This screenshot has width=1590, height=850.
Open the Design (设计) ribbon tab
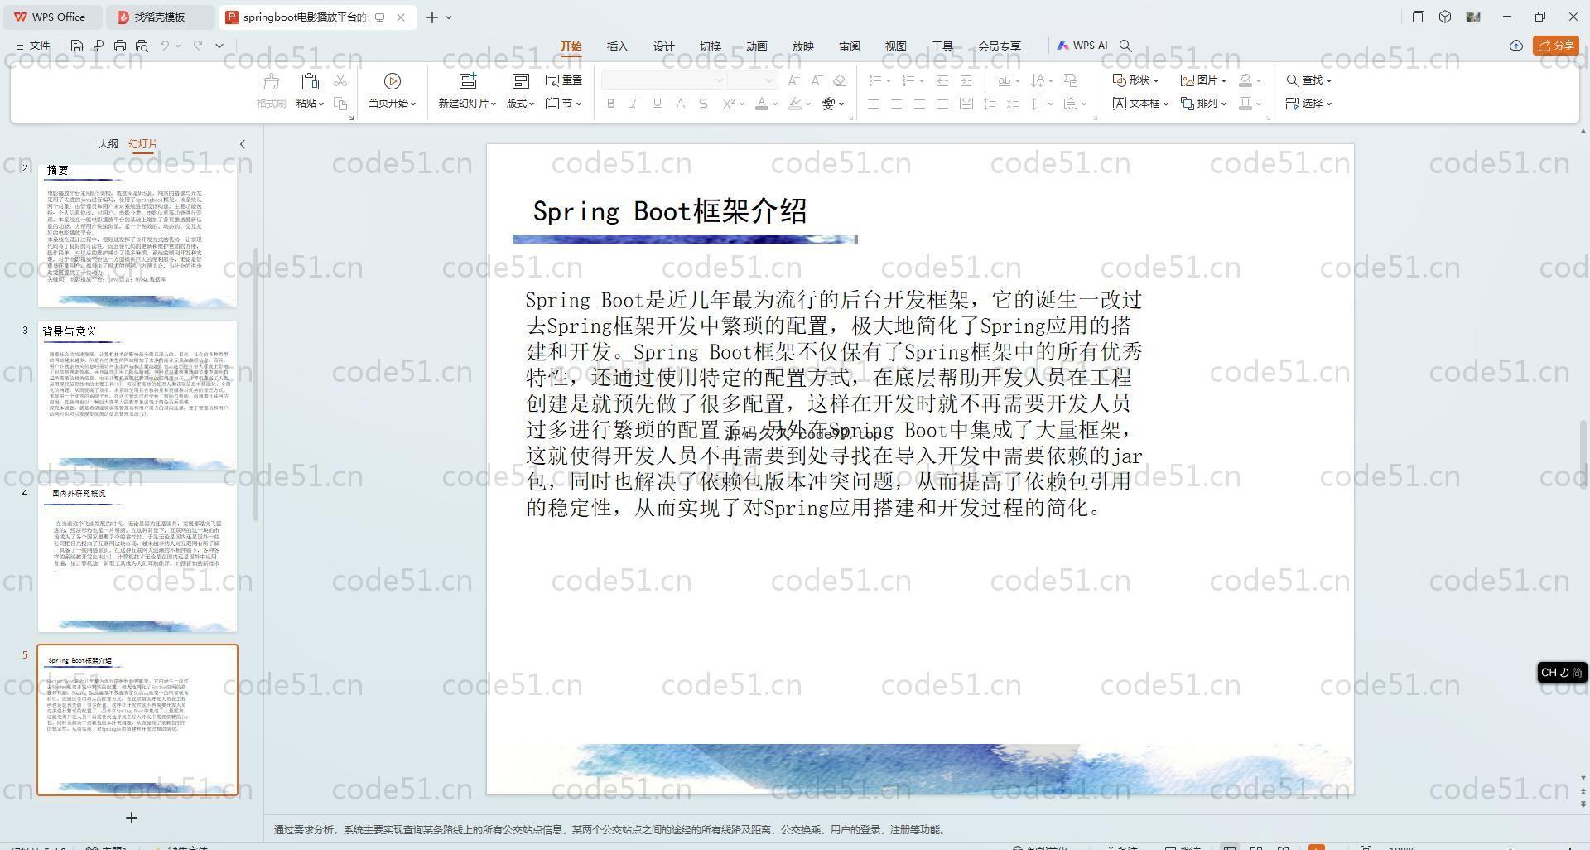(664, 46)
